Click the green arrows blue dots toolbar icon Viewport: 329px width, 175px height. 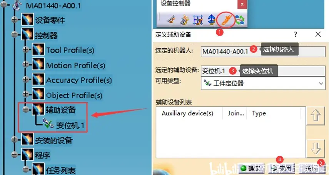click(x=240, y=20)
